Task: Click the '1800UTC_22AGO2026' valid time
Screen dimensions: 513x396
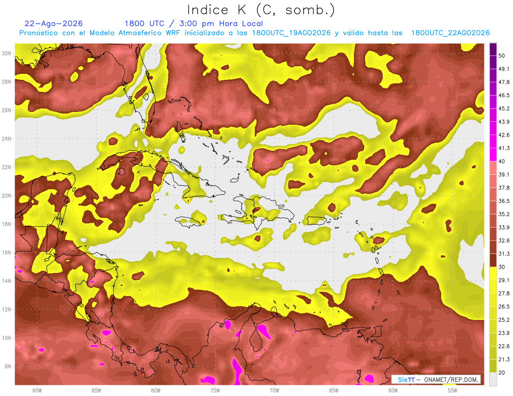Action: [451, 33]
